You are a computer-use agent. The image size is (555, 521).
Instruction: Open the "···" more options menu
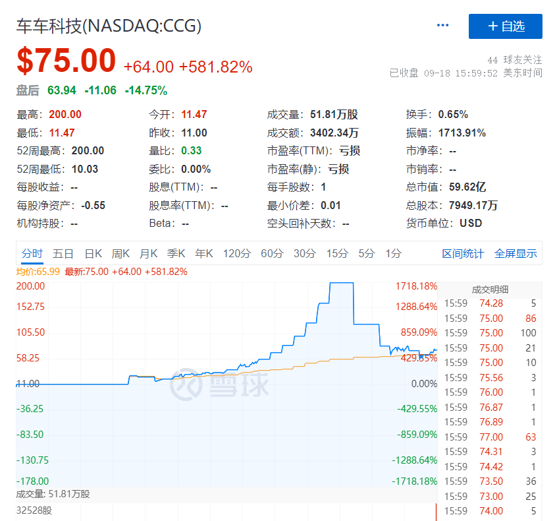(442, 25)
